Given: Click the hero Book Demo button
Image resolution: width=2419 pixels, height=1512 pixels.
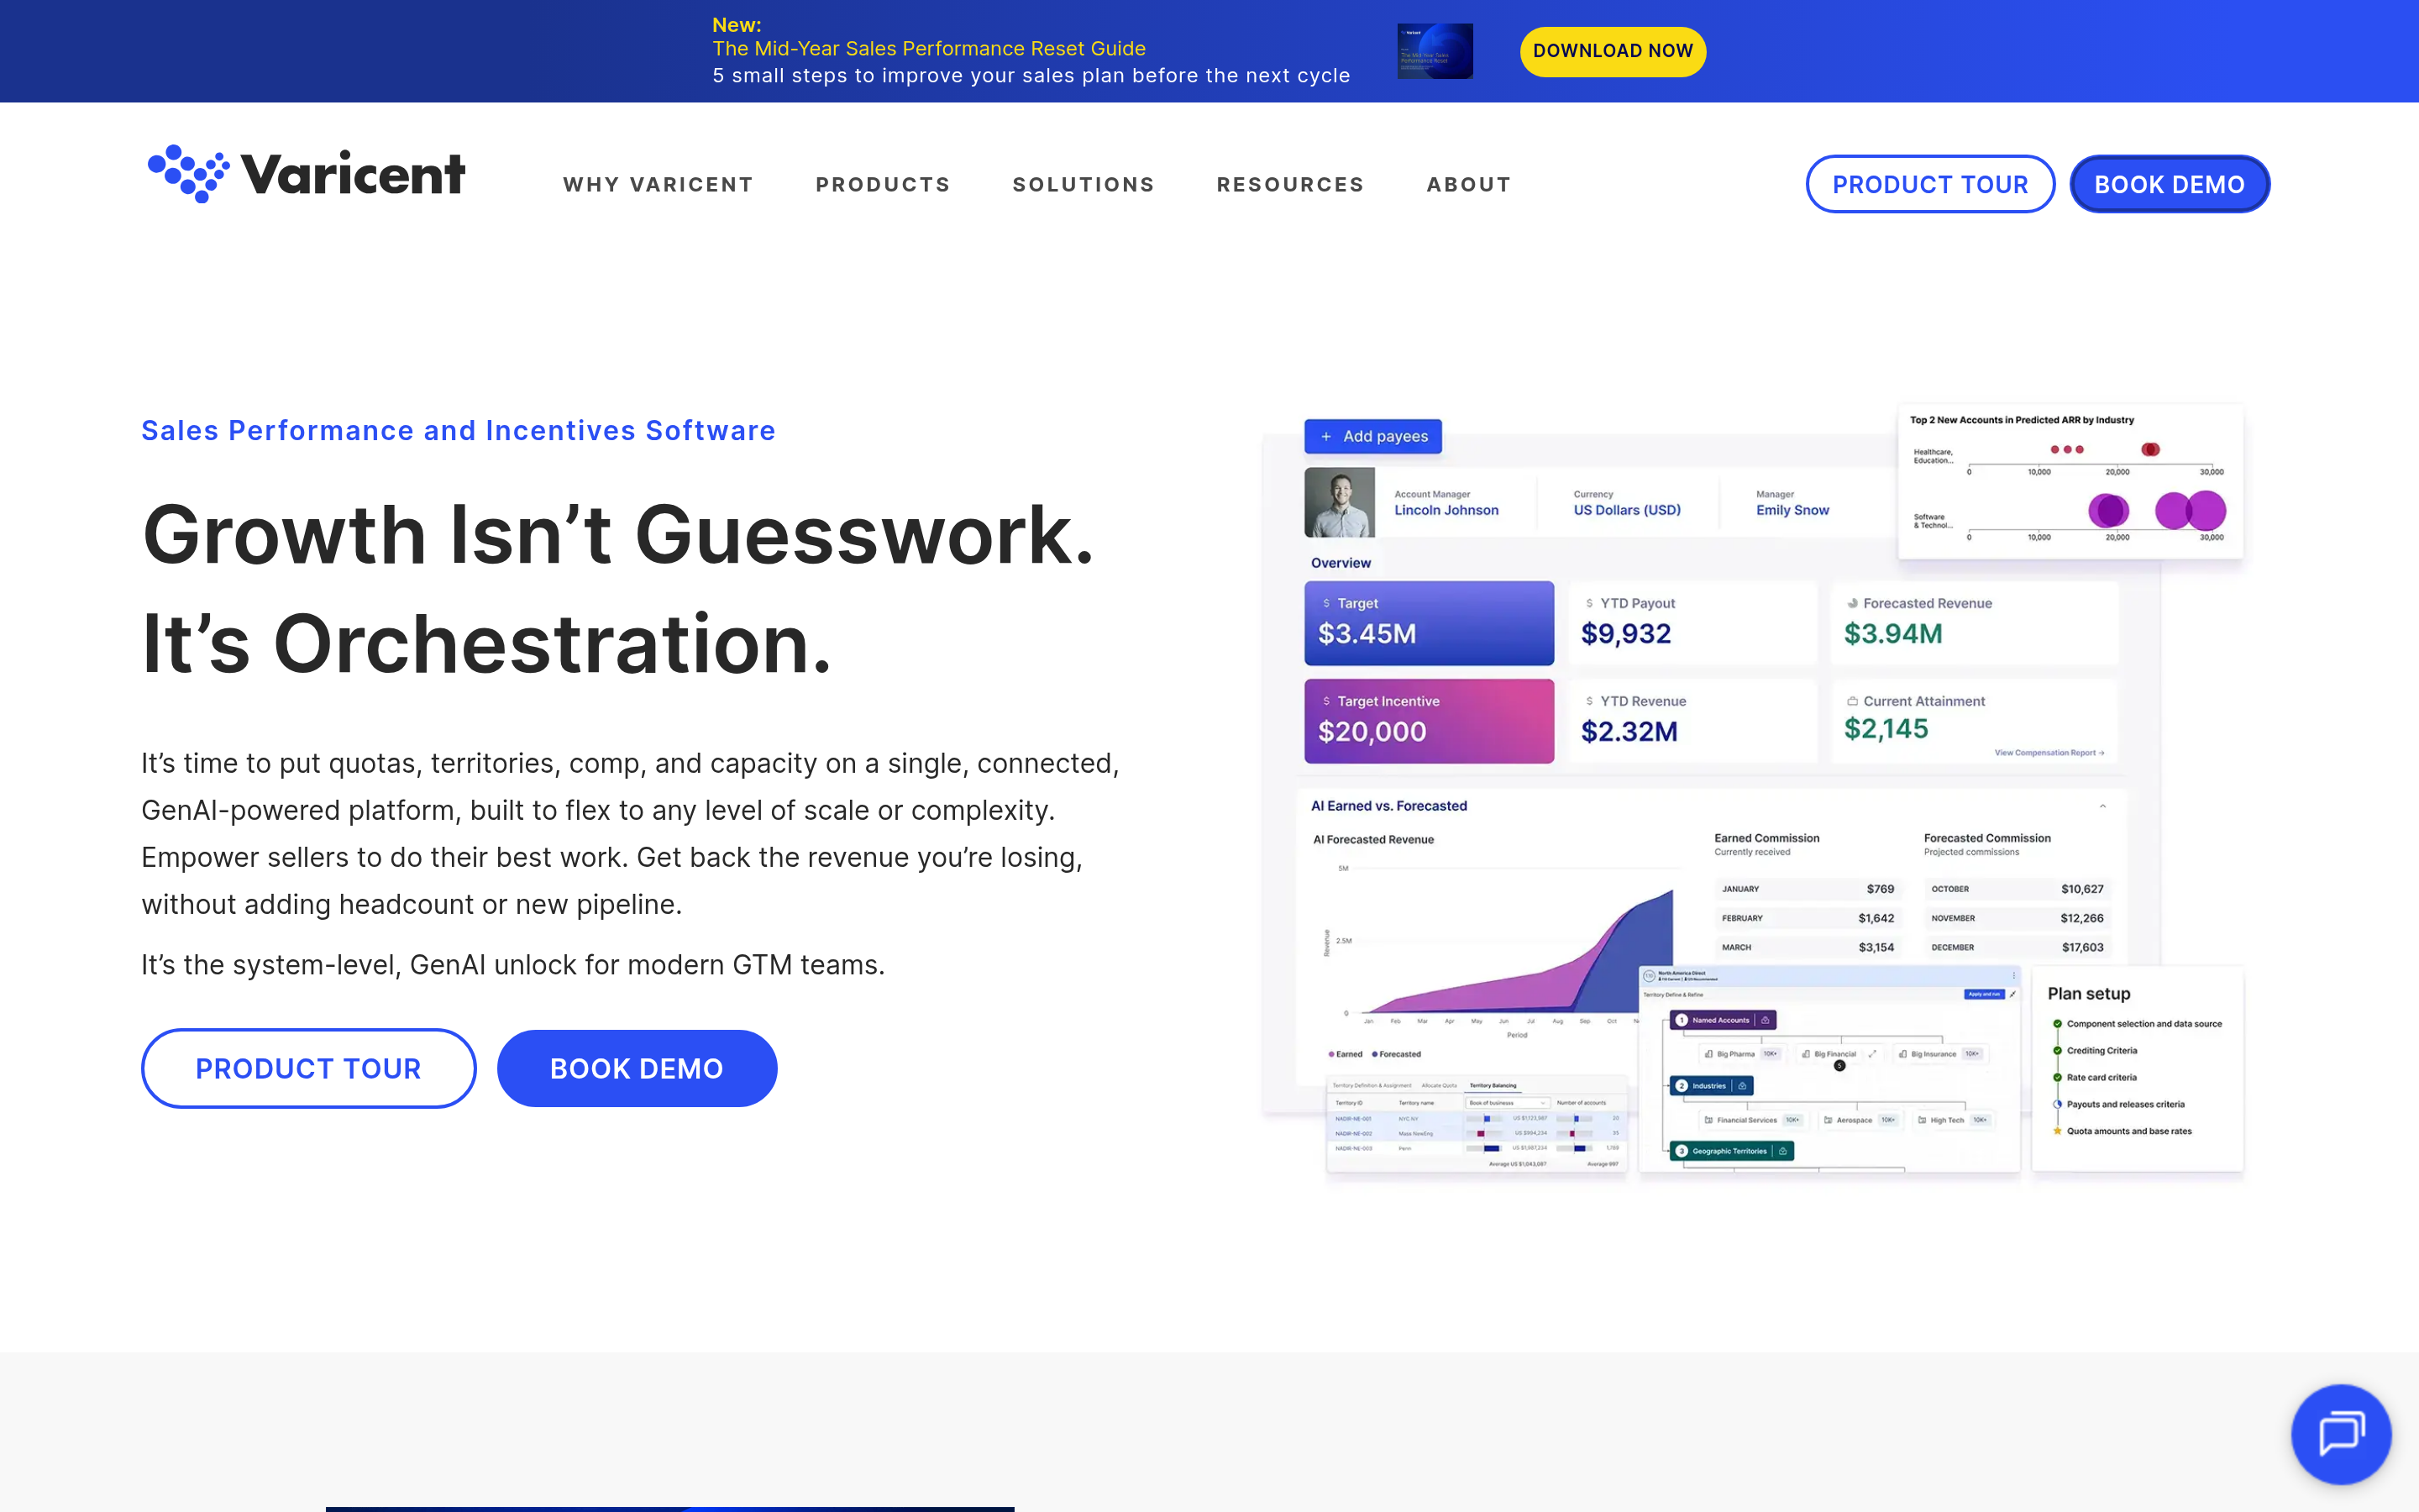Looking at the screenshot, I should click(637, 1068).
